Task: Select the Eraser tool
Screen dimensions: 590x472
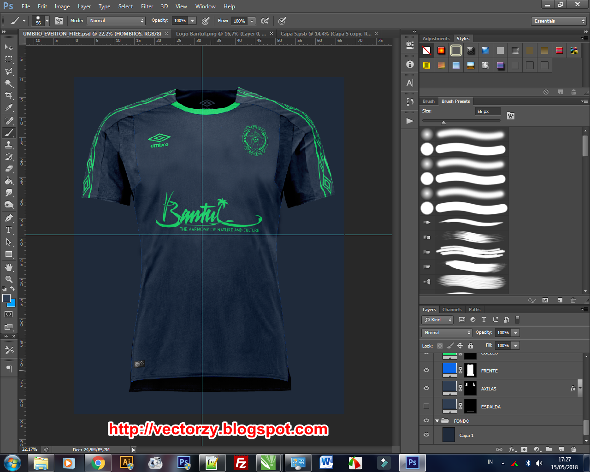Action: [9, 169]
